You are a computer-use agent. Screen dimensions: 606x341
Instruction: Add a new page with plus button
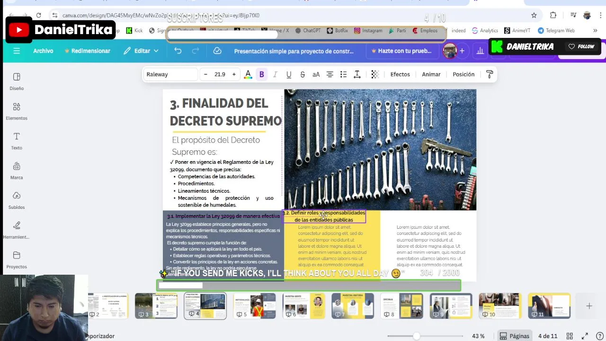click(x=589, y=306)
